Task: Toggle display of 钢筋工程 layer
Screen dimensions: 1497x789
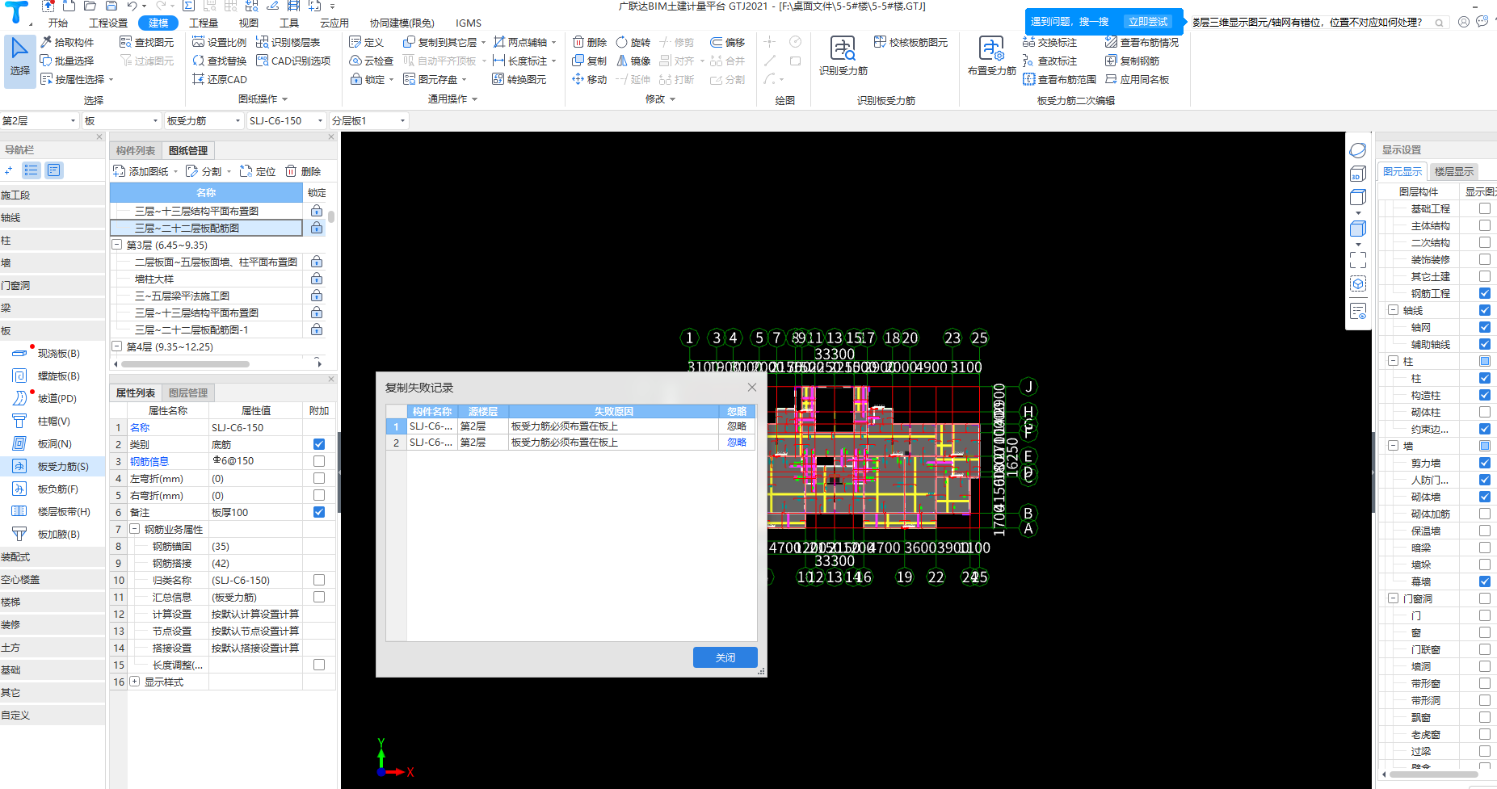Action: 1485,293
